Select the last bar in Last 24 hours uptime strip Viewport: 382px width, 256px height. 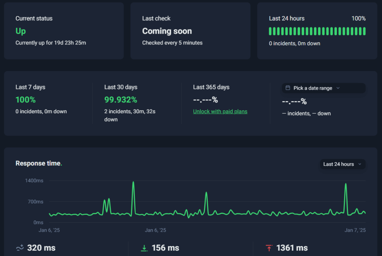[364, 31]
